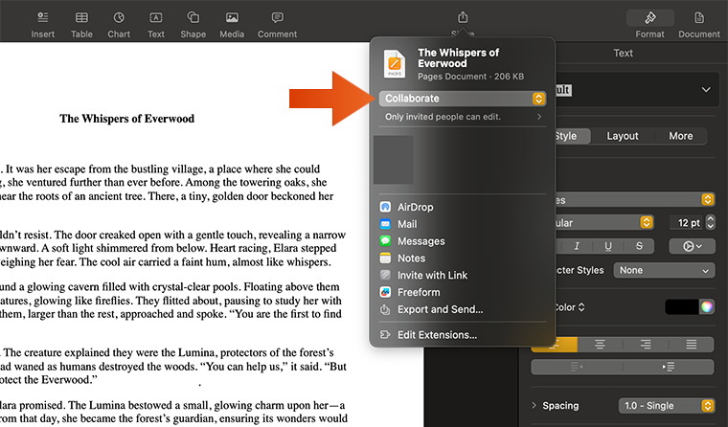Open the Text Color type popup
728x427 pixels.
[x=569, y=307]
